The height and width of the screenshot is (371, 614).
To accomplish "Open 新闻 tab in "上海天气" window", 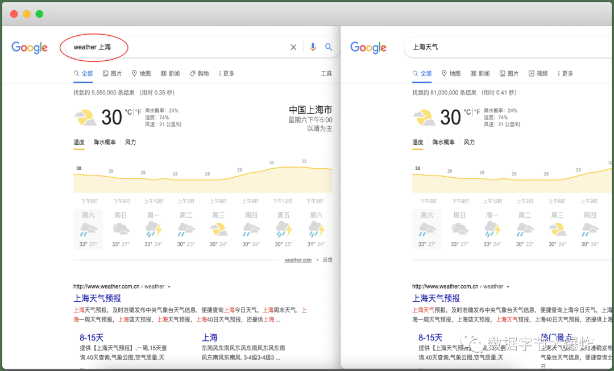I will pyautogui.click(x=480, y=73).
